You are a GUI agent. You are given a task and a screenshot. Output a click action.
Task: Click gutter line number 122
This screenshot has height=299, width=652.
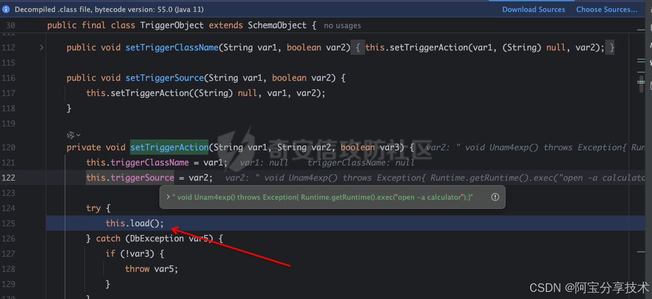coord(8,178)
